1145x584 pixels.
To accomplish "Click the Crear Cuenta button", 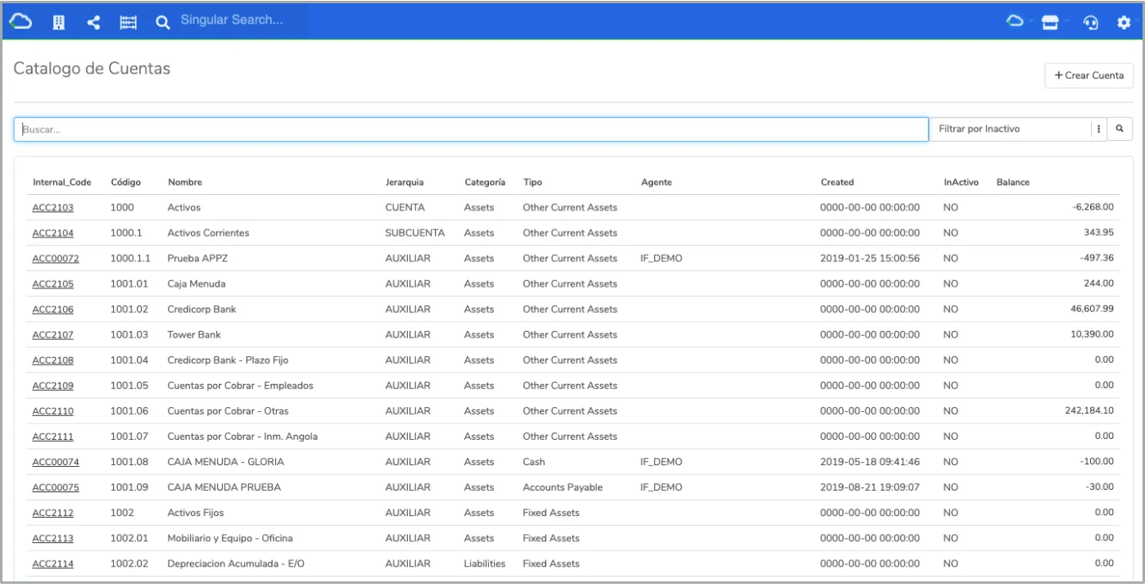I will 1088,75.
